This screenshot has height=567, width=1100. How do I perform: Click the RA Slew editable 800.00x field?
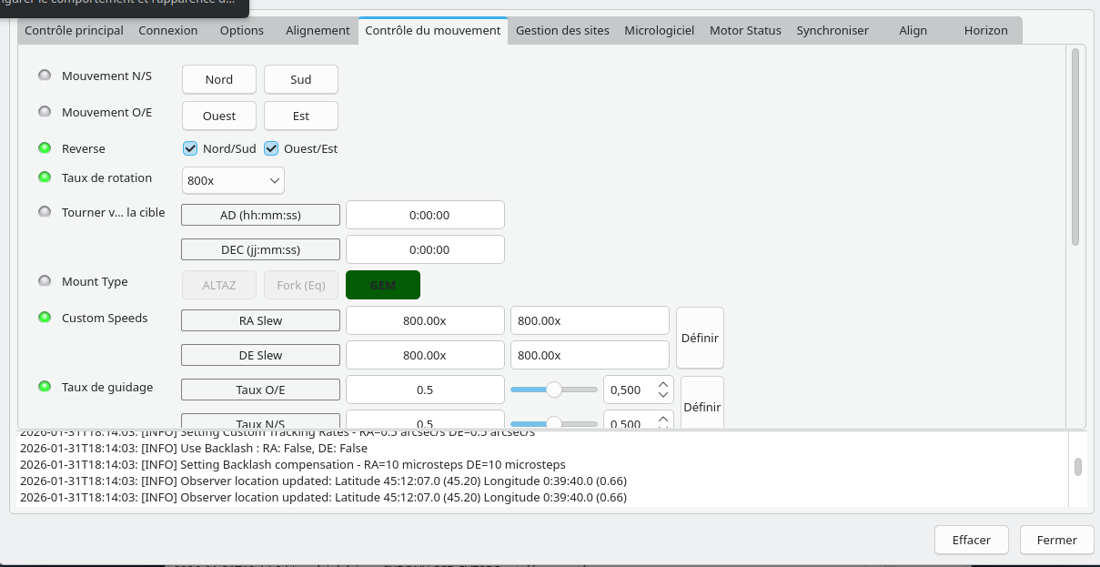pos(590,320)
